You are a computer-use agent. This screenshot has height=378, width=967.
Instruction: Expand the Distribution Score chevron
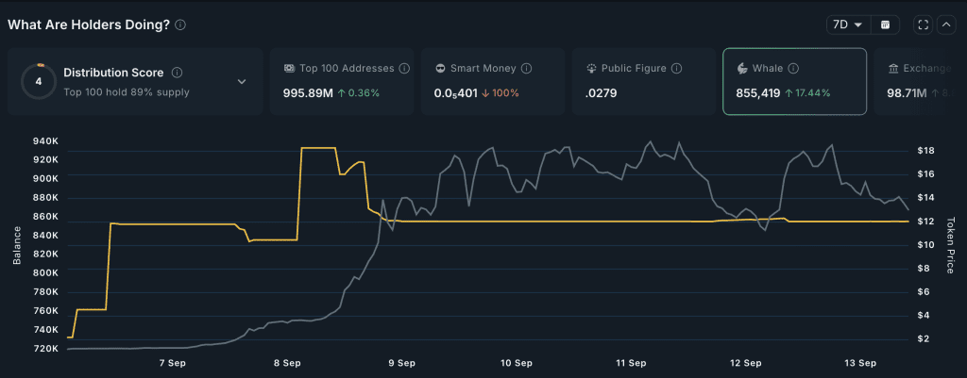pos(242,82)
